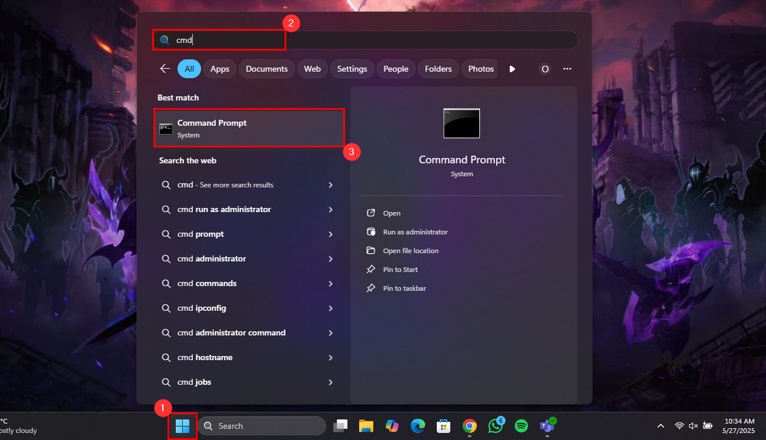This screenshot has width=766, height=440.
Task: Open Task View from the taskbar
Action: [340, 426]
